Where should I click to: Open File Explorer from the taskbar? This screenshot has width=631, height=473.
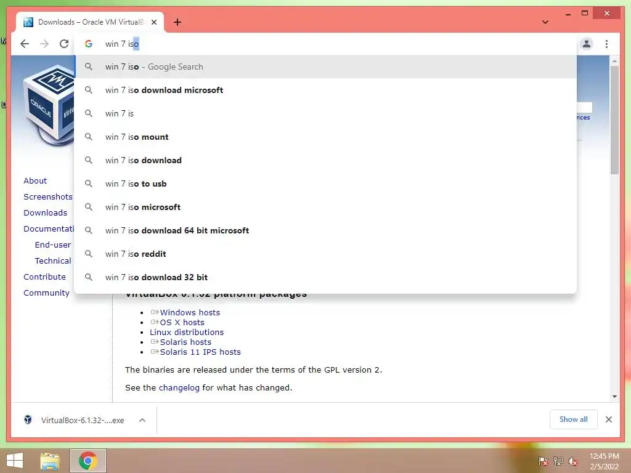(50, 461)
